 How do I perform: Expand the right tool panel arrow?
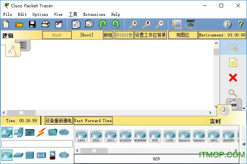click(244, 108)
